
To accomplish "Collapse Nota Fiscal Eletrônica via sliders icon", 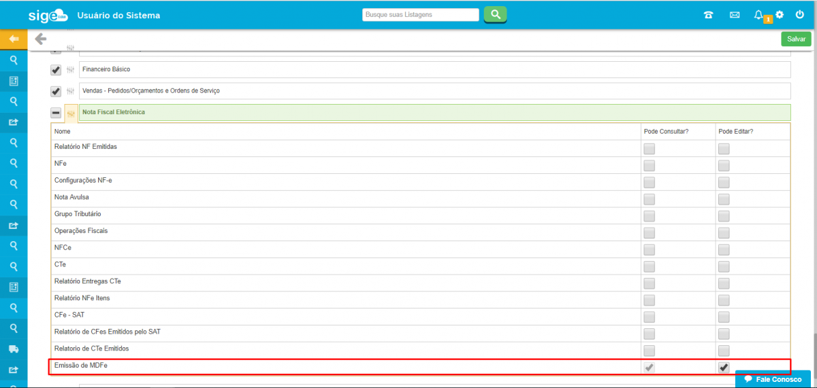I will pos(71,113).
